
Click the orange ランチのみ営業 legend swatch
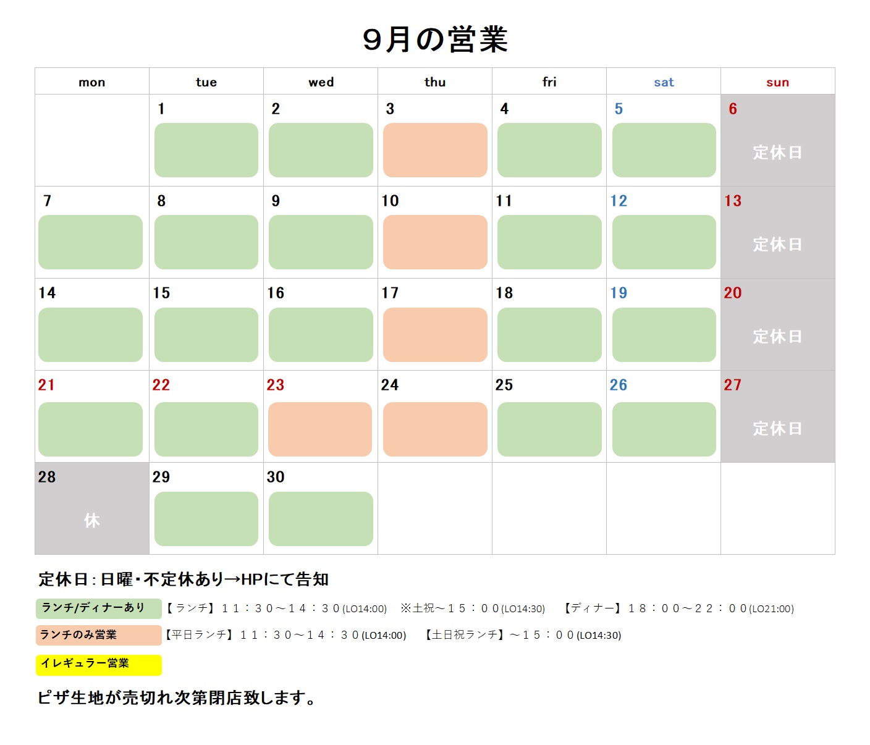pos(99,635)
